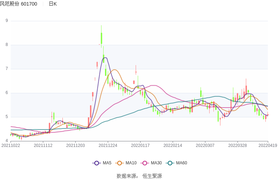279x180 pixels.
Task: Select the 日K chart type label
Action: pyautogui.click(x=53, y=4)
